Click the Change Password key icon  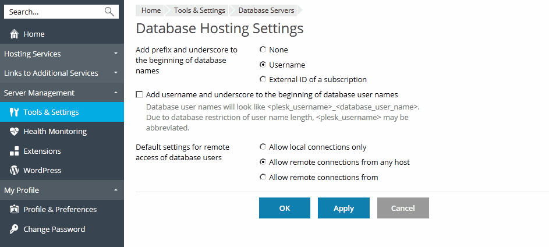pyautogui.click(x=15, y=230)
